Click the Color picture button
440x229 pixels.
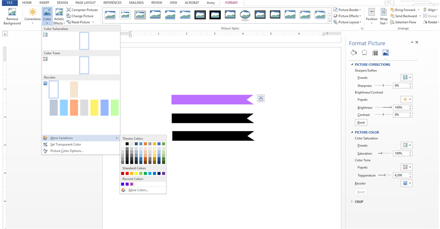[47, 17]
